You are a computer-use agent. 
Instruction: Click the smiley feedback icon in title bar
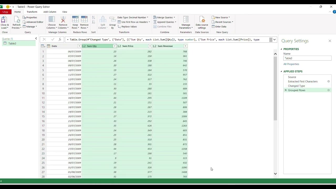click(x=8, y=7)
